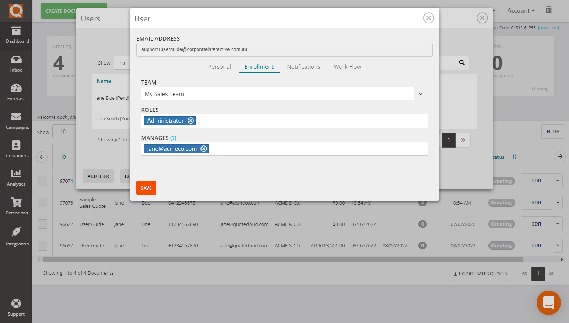Expand Edit options arrow for document 96697

tap(558, 245)
